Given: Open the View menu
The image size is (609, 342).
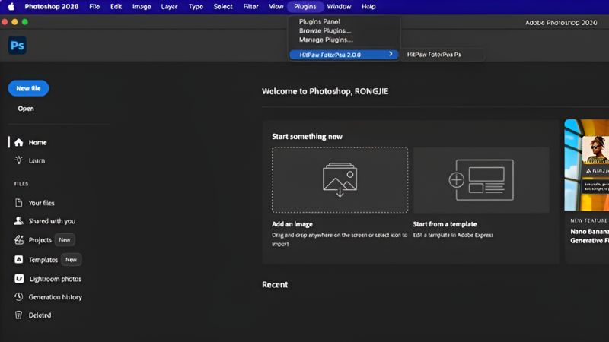Looking at the screenshot, I should click(x=276, y=7).
